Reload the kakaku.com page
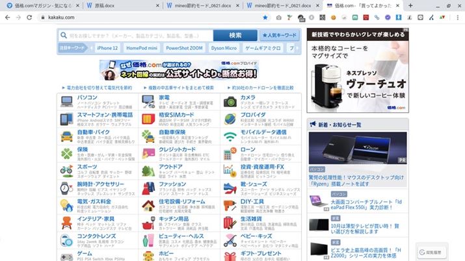Image resolution: width=465 pixels, height=261 pixels. click(29, 18)
